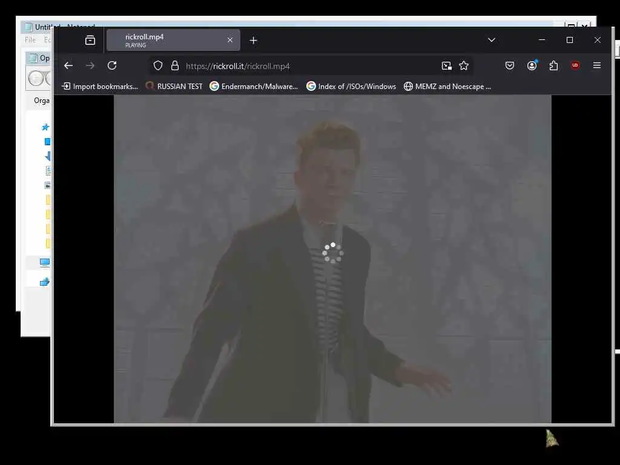
Task: Open MEMZ and Noescape bookmark
Action: click(447, 86)
